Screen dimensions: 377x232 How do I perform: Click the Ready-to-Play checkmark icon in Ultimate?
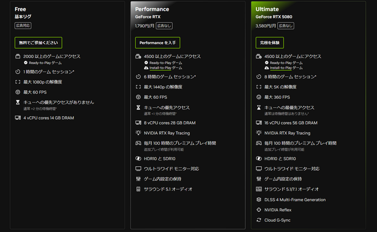266,62
